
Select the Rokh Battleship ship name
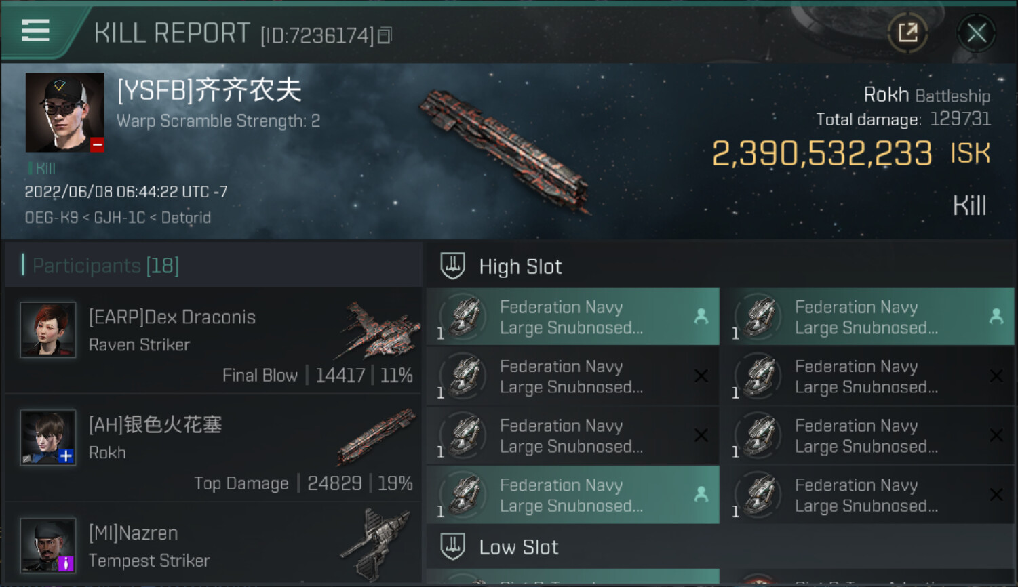coord(926,95)
